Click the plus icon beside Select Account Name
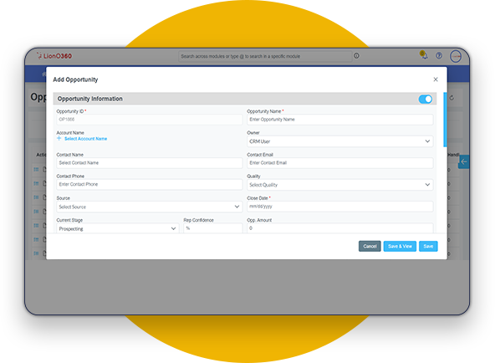This screenshot has width=495, height=363. 59,139
